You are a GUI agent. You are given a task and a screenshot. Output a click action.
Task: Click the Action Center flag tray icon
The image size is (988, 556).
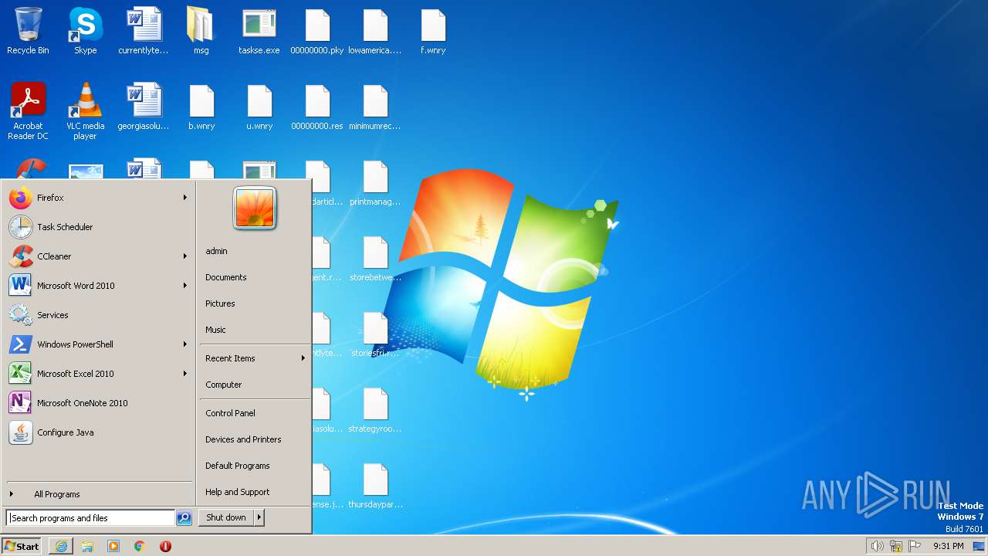tap(915, 546)
